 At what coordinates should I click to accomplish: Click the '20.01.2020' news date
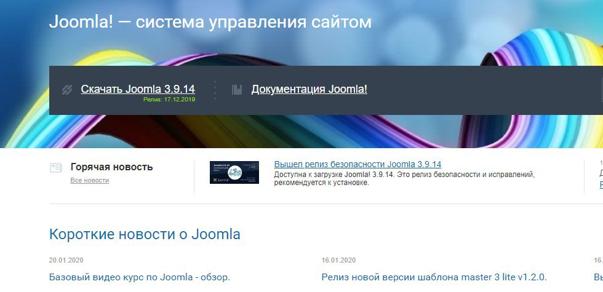66,260
